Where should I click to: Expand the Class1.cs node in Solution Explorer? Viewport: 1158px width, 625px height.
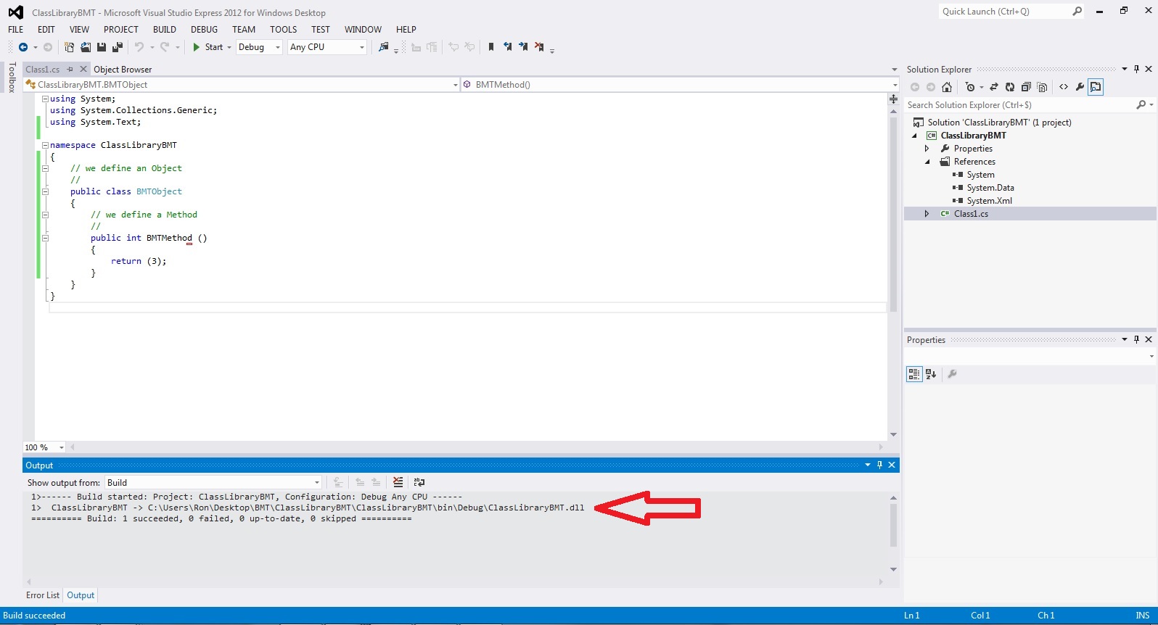coord(927,214)
